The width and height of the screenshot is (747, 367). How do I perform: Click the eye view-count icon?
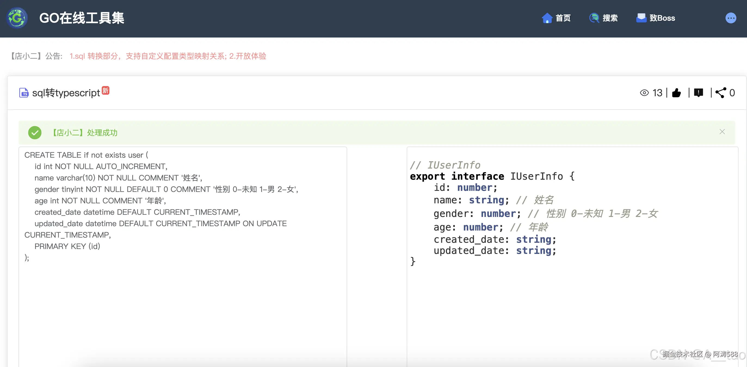(644, 93)
